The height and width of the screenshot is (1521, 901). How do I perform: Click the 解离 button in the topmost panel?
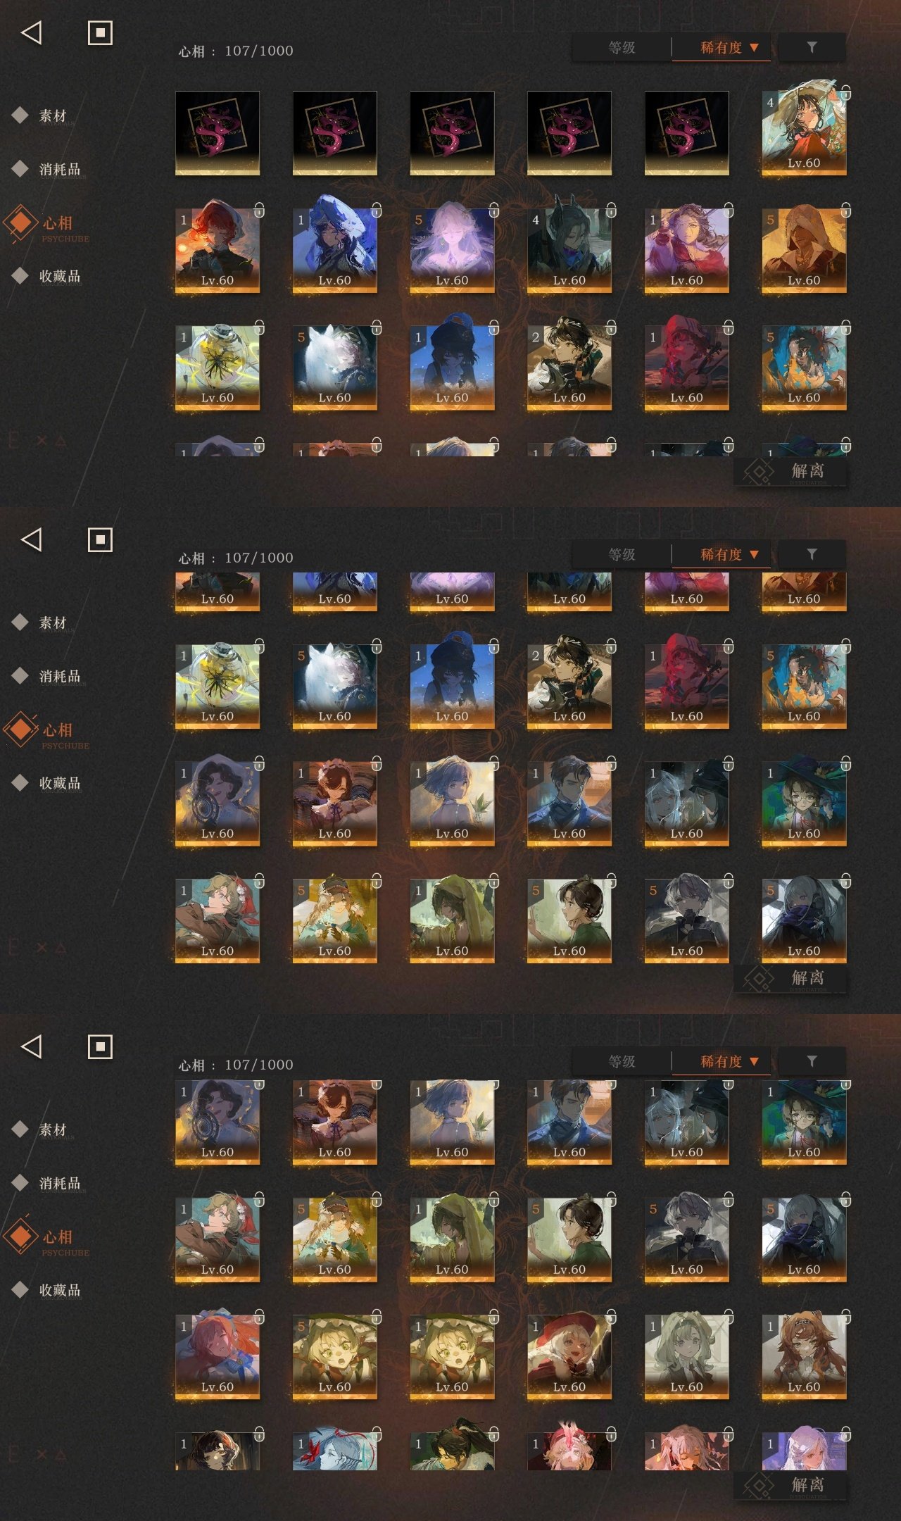tap(790, 471)
